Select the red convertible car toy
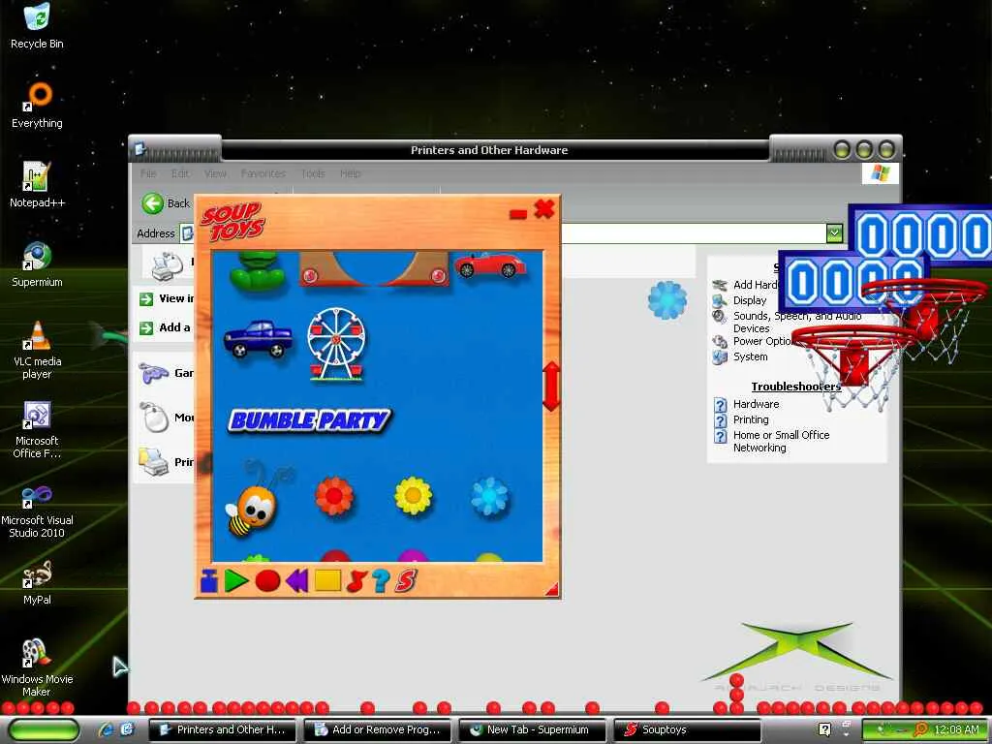Screen dimensions: 992x744 [489, 264]
